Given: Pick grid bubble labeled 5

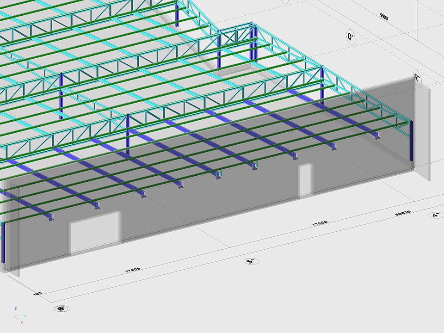Looking at the screenshot, I should click(251, 261).
